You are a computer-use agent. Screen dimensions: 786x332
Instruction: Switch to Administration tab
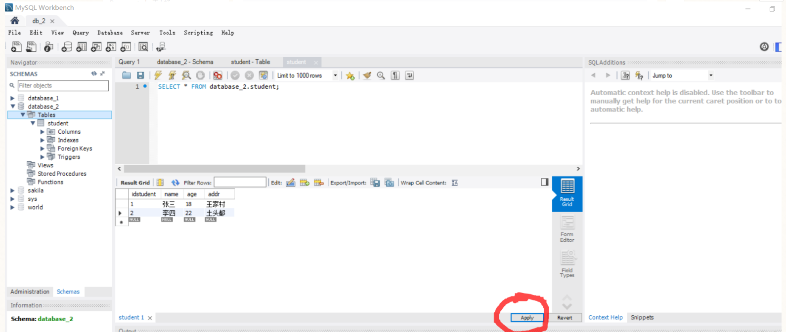coord(30,292)
